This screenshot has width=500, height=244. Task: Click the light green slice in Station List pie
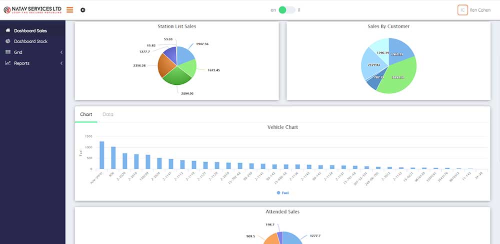point(188,67)
